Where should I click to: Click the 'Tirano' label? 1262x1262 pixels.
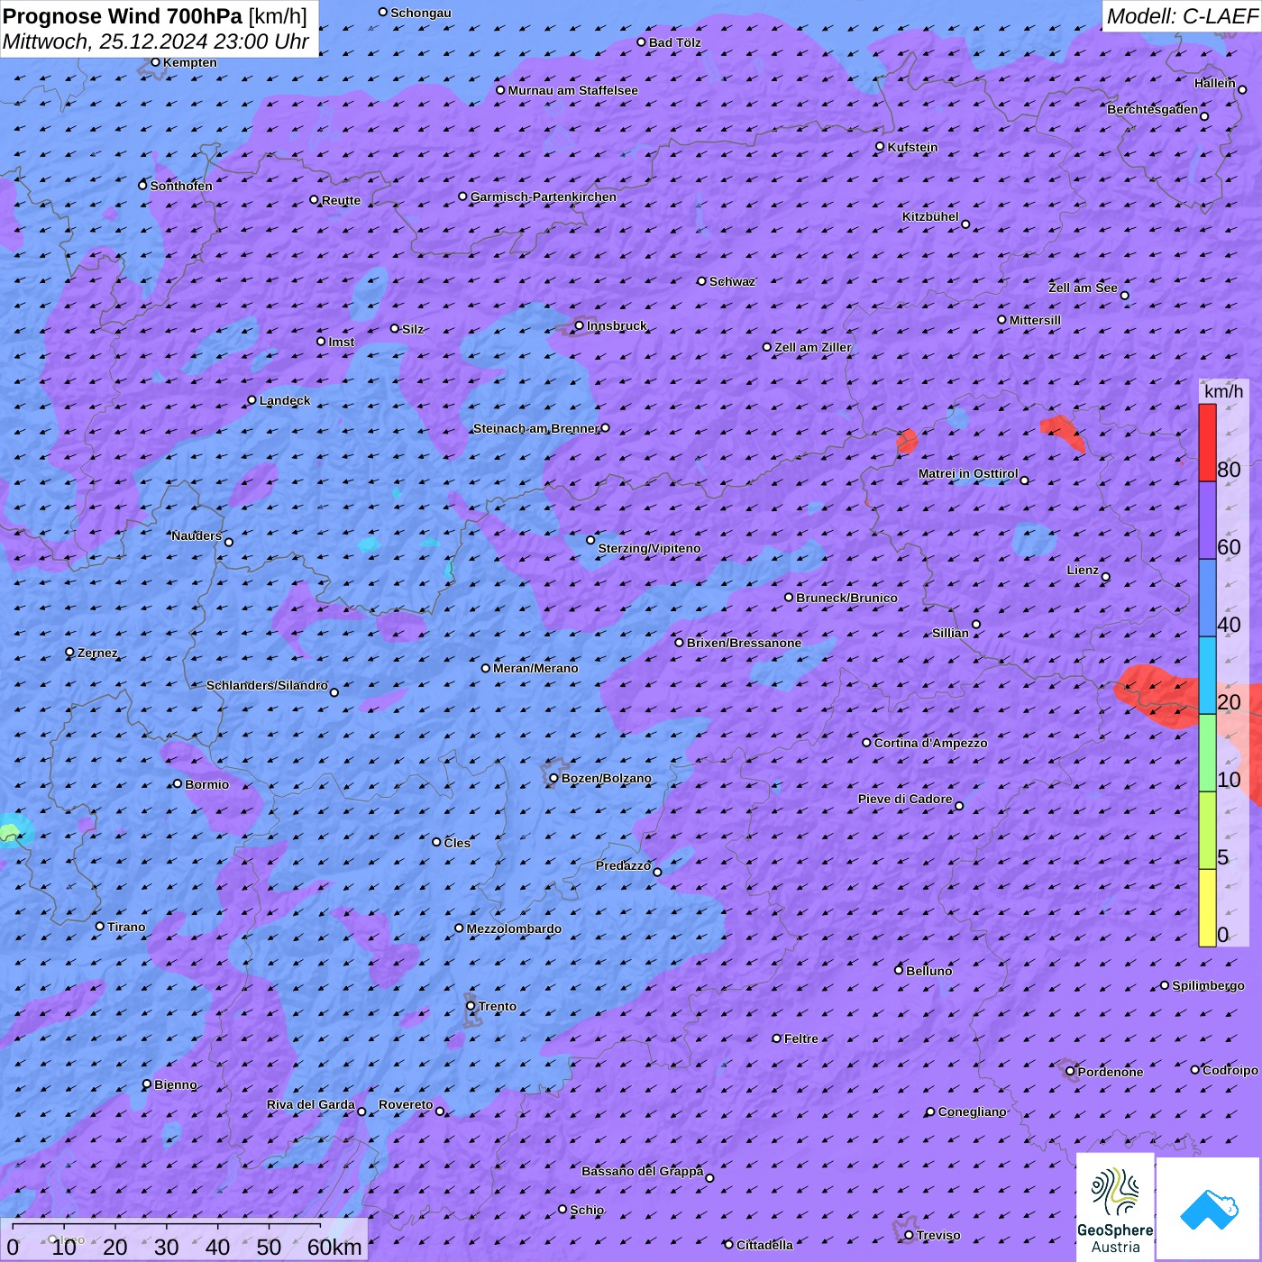pos(126,927)
